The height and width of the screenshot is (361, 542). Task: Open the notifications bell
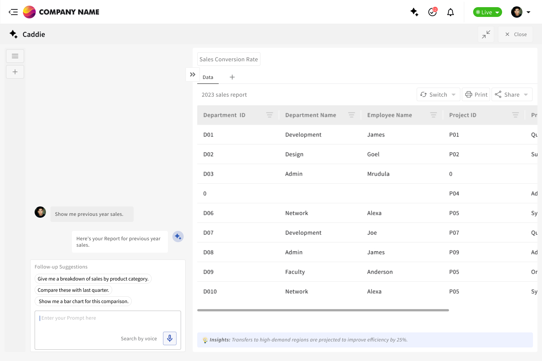click(x=450, y=12)
